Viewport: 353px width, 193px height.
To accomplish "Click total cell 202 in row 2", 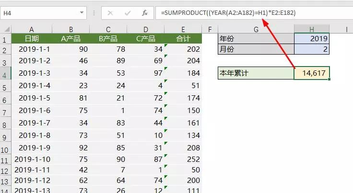I will pos(183,49).
